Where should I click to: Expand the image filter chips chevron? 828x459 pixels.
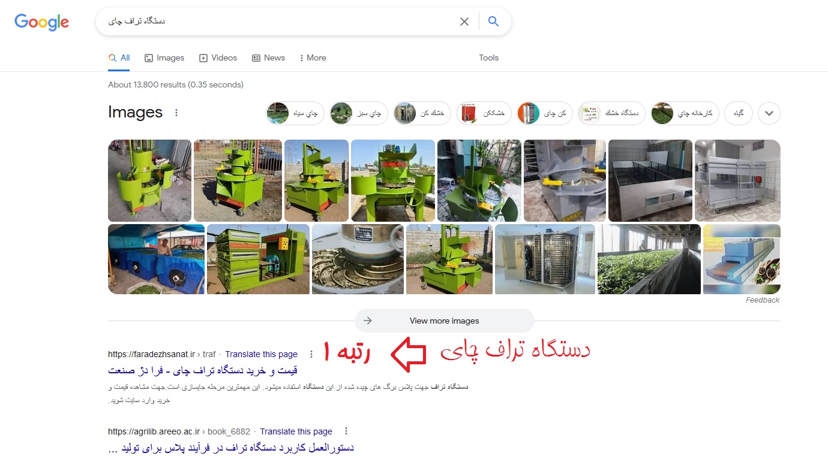coord(769,113)
